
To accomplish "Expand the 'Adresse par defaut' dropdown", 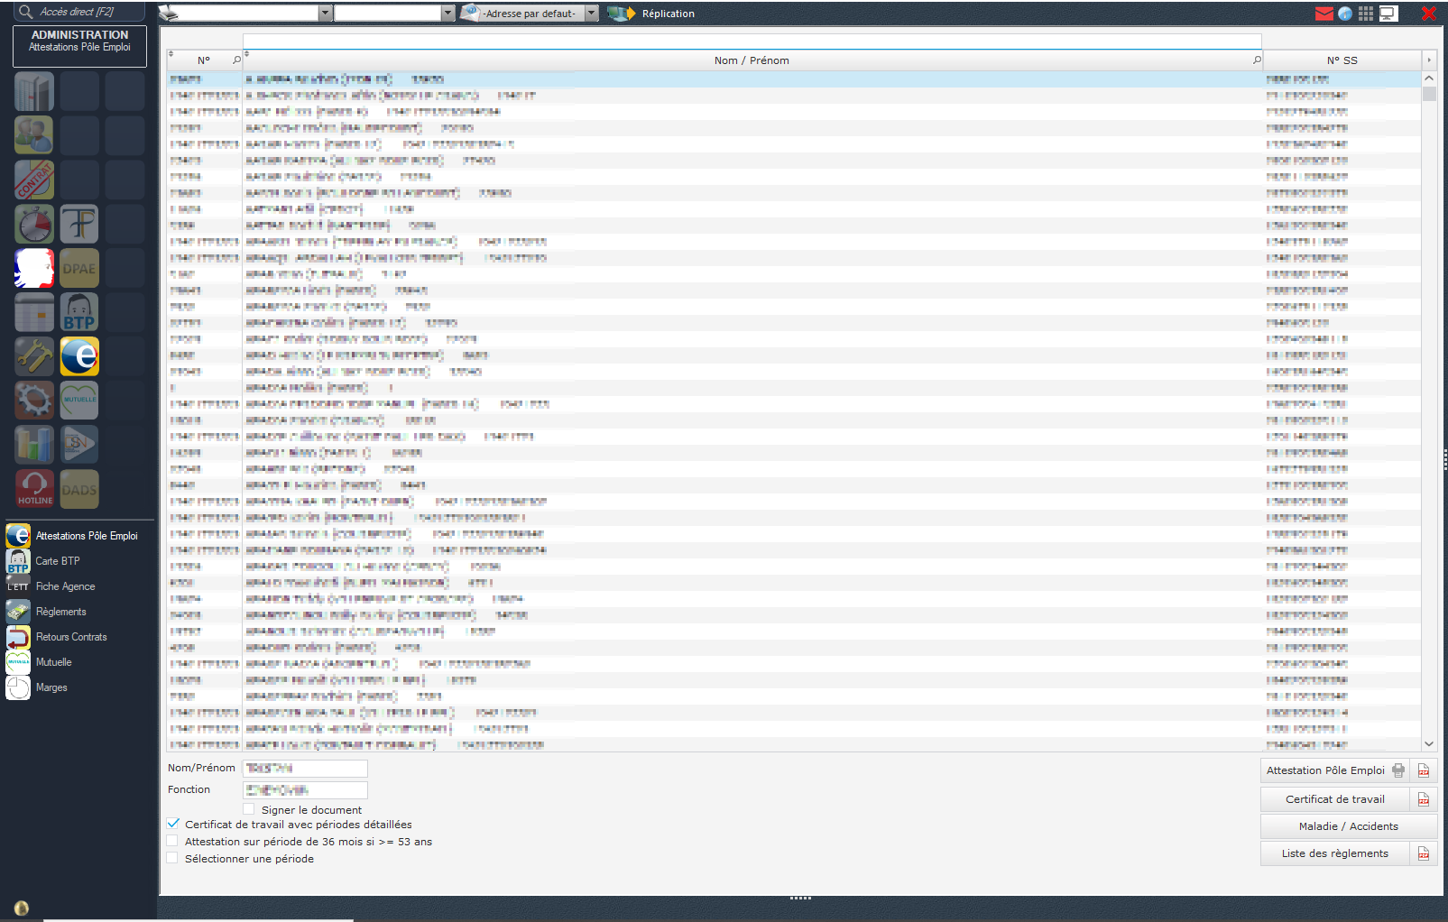I will point(592,14).
